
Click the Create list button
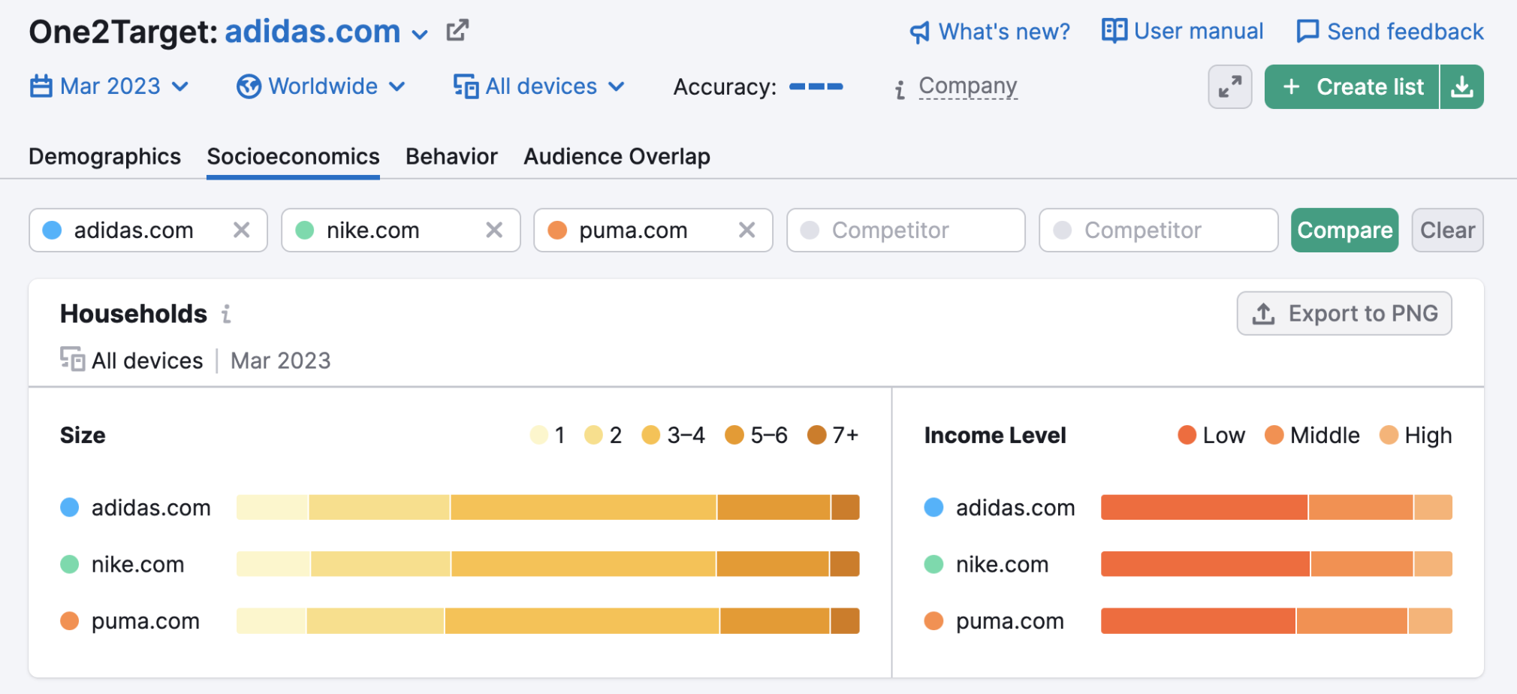(x=1352, y=87)
